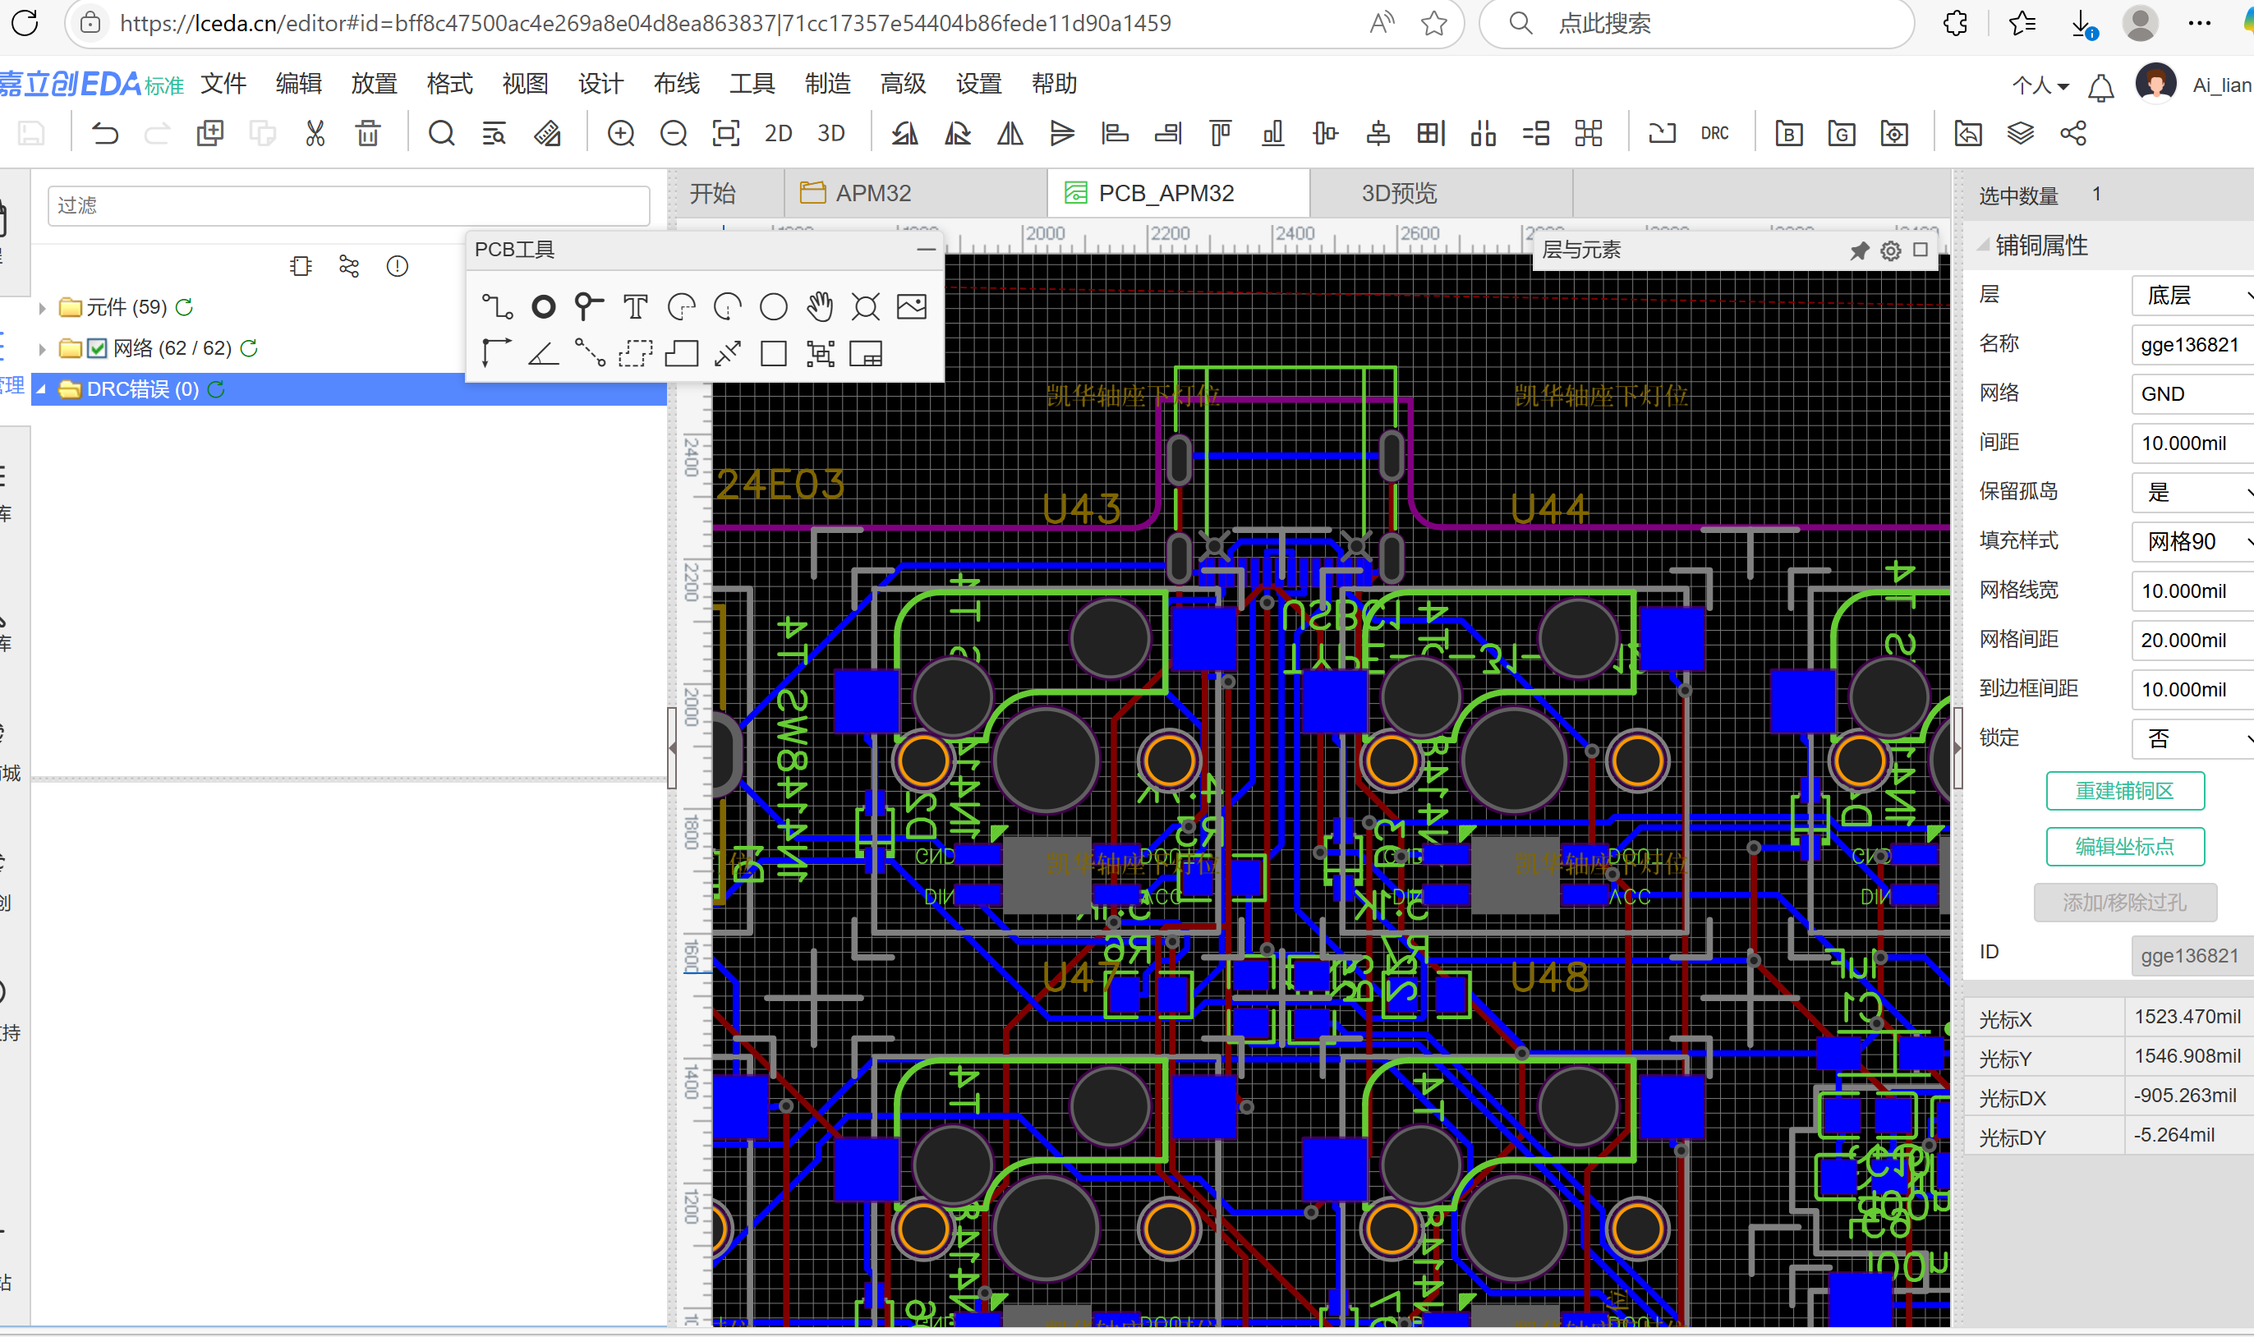Screen dimensions: 2254x1337
Task: Click the 编辑坐标点 button
Action: tap(2124, 847)
